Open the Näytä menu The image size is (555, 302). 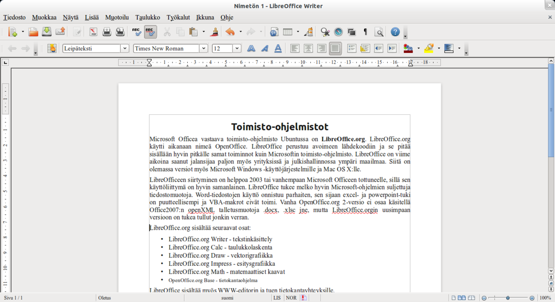pyautogui.click(x=71, y=17)
